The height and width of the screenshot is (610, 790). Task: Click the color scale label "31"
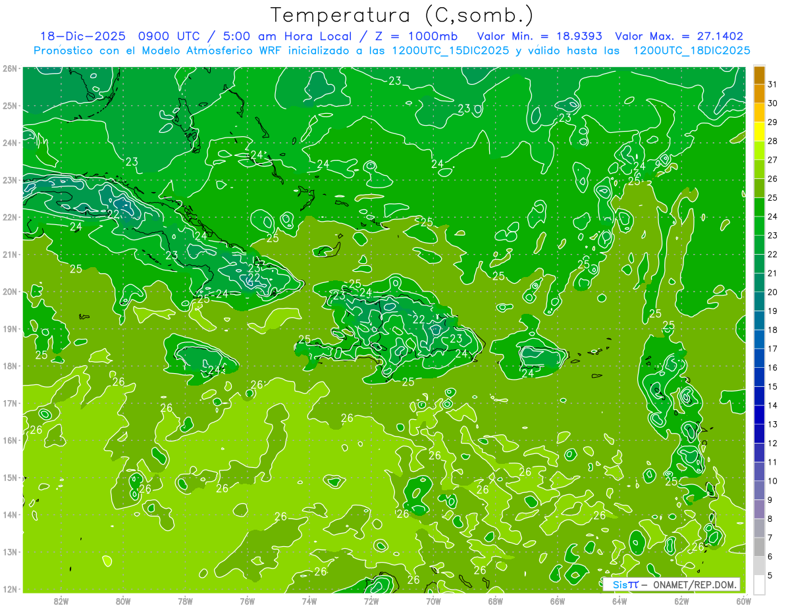pyautogui.click(x=772, y=85)
